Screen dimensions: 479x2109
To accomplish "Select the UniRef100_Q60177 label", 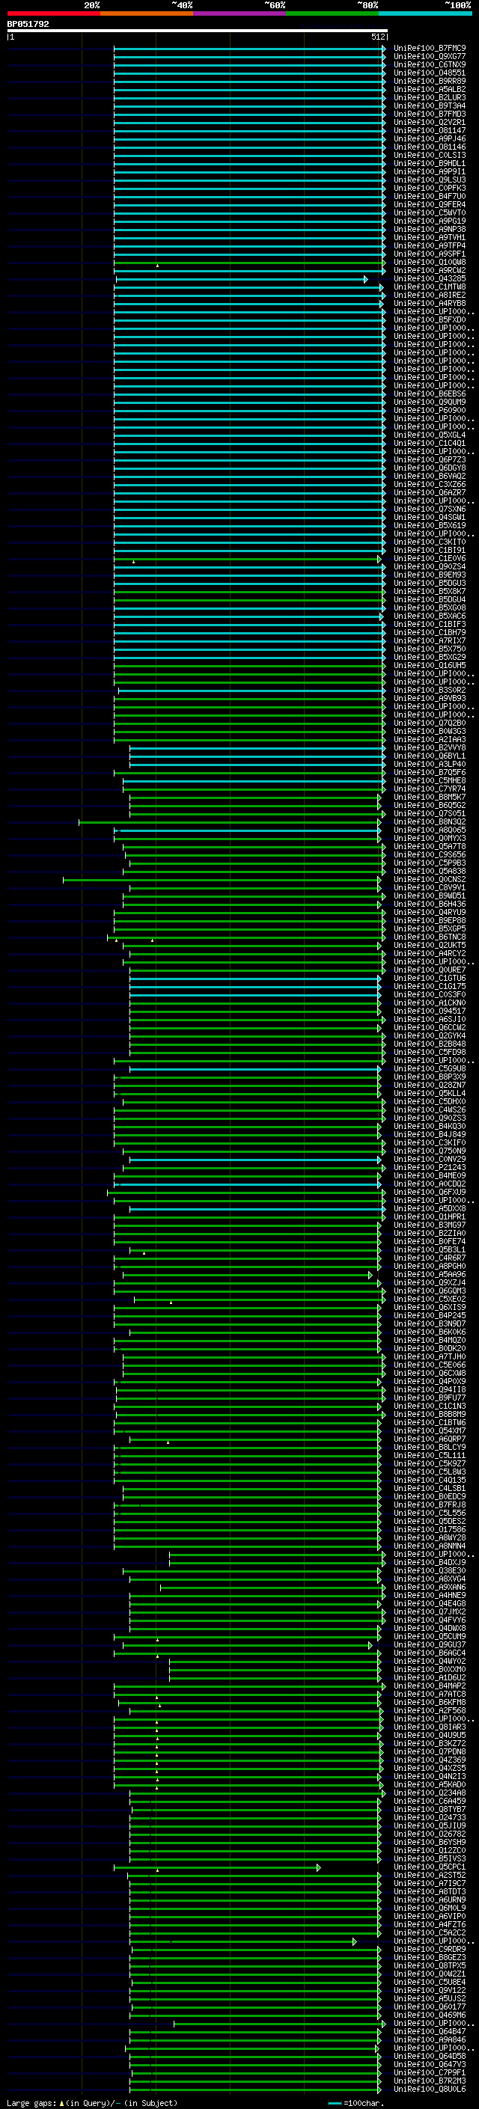I will coord(430,2007).
